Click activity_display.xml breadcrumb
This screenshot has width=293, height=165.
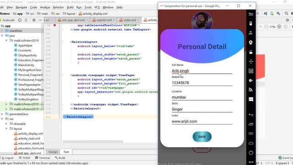[93, 14]
